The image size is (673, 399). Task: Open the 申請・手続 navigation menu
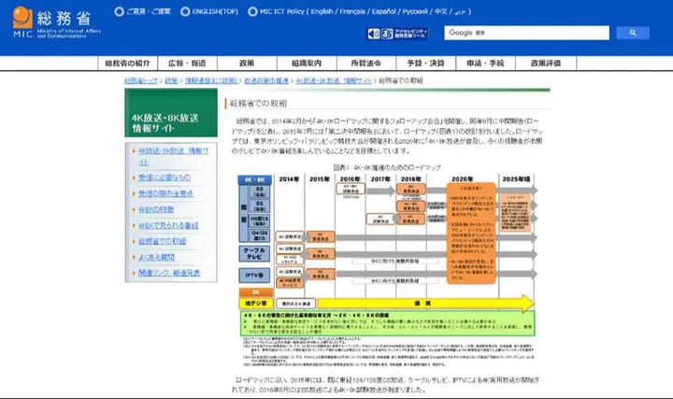point(485,64)
